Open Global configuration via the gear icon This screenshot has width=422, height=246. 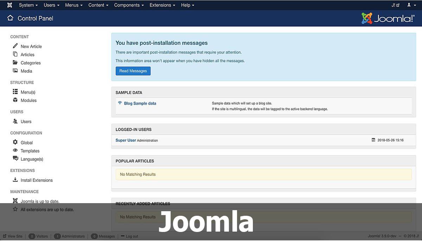[x=15, y=142]
